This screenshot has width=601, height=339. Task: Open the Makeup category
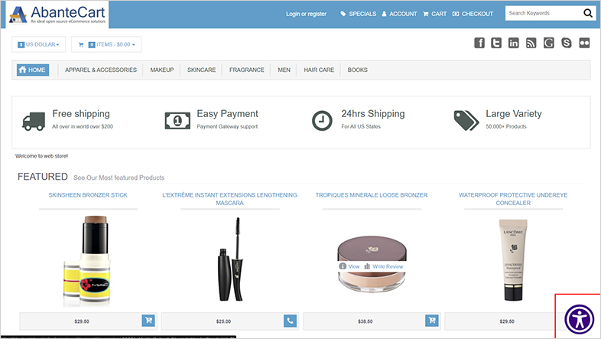tap(162, 70)
